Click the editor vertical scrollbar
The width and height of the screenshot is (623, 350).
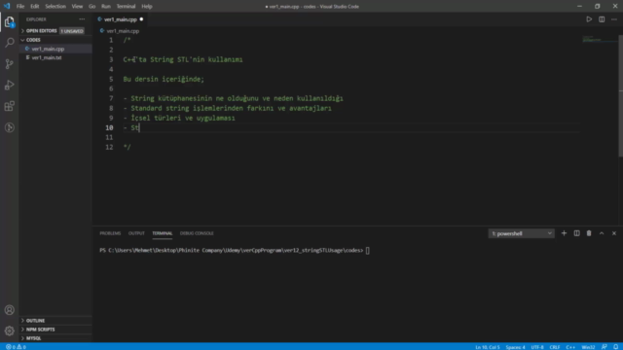click(x=621, y=95)
